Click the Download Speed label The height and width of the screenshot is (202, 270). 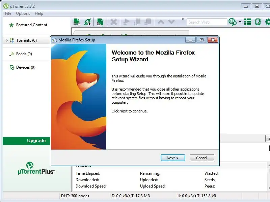pos(91,186)
